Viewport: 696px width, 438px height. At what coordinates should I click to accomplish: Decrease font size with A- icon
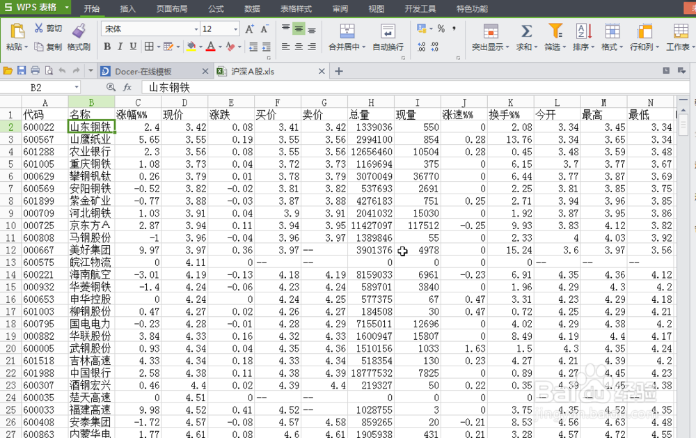(x=264, y=29)
